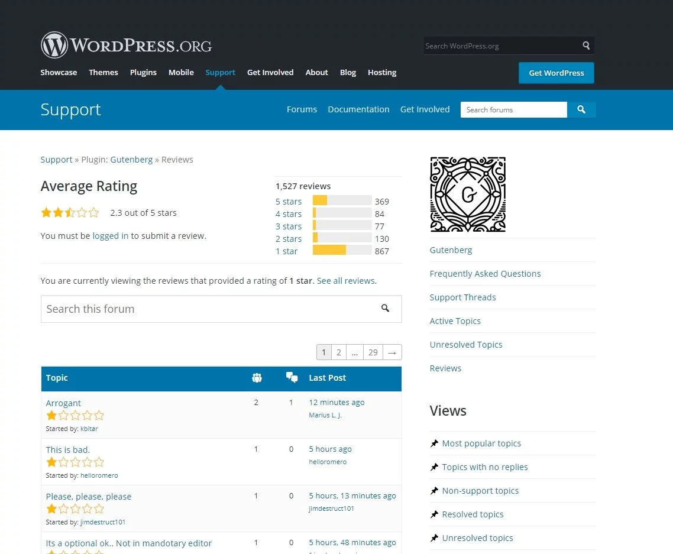Click the pin icon beside Most popular topics
This screenshot has width=673, height=554.
(x=434, y=443)
